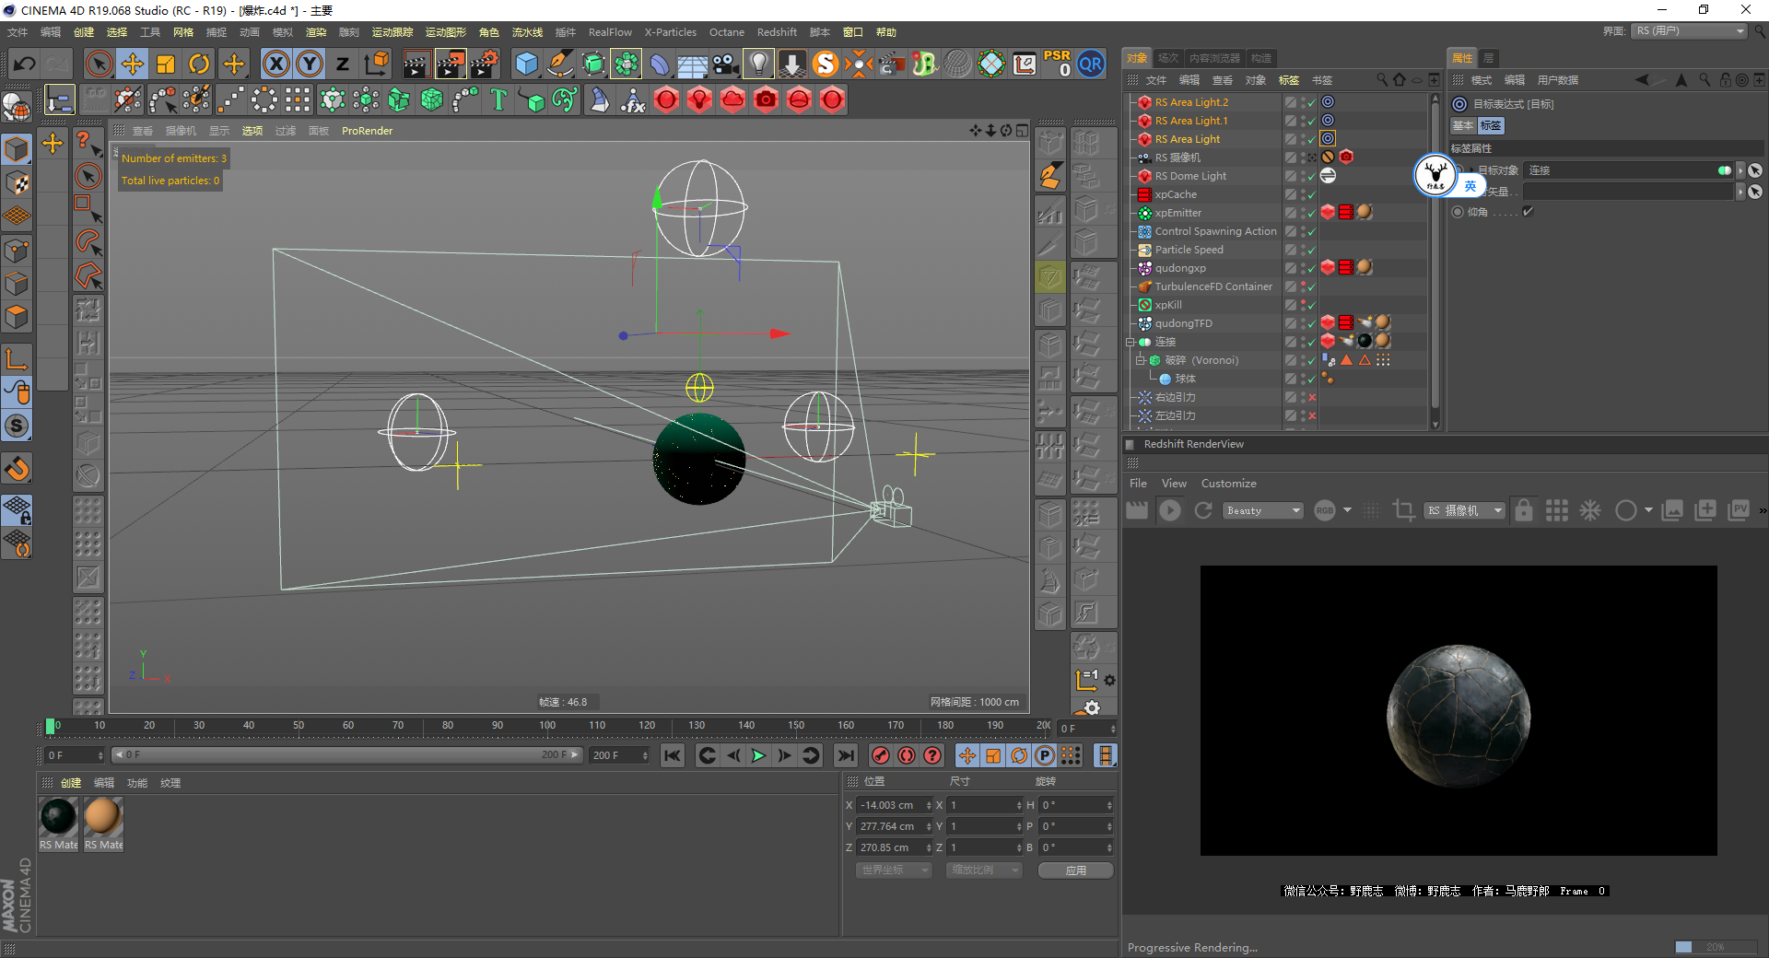This screenshot has height=958, width=1769.
Task: Open the 内容浏览器 panel tab
Action: (x=1214, y=58)
